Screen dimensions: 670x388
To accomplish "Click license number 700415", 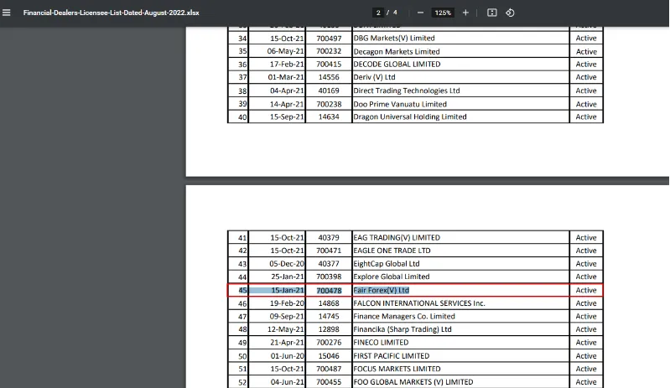I will [x=329, y=65].
